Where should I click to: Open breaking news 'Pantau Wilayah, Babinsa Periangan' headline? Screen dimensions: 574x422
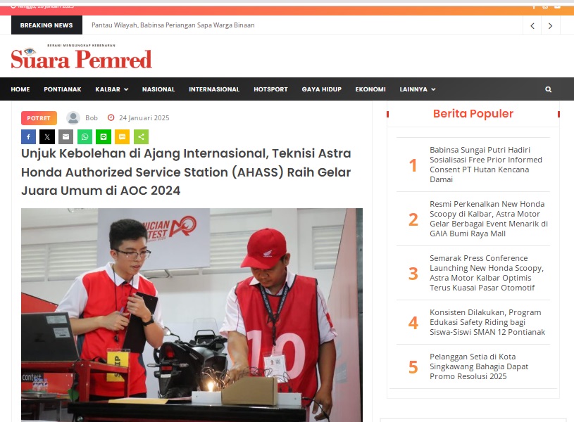tap(173, 25)
